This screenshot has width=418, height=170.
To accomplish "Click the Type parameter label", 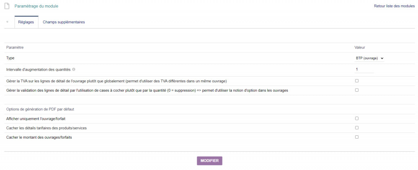I will [10, 58].
